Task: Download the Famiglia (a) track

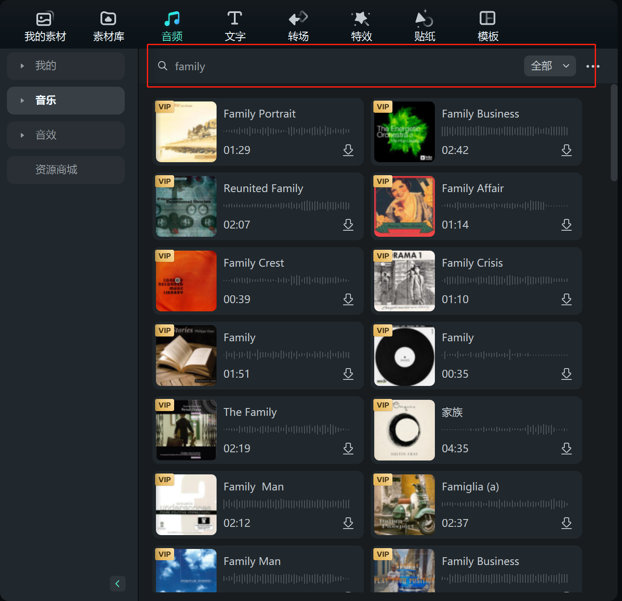Action: coord(567,523)
